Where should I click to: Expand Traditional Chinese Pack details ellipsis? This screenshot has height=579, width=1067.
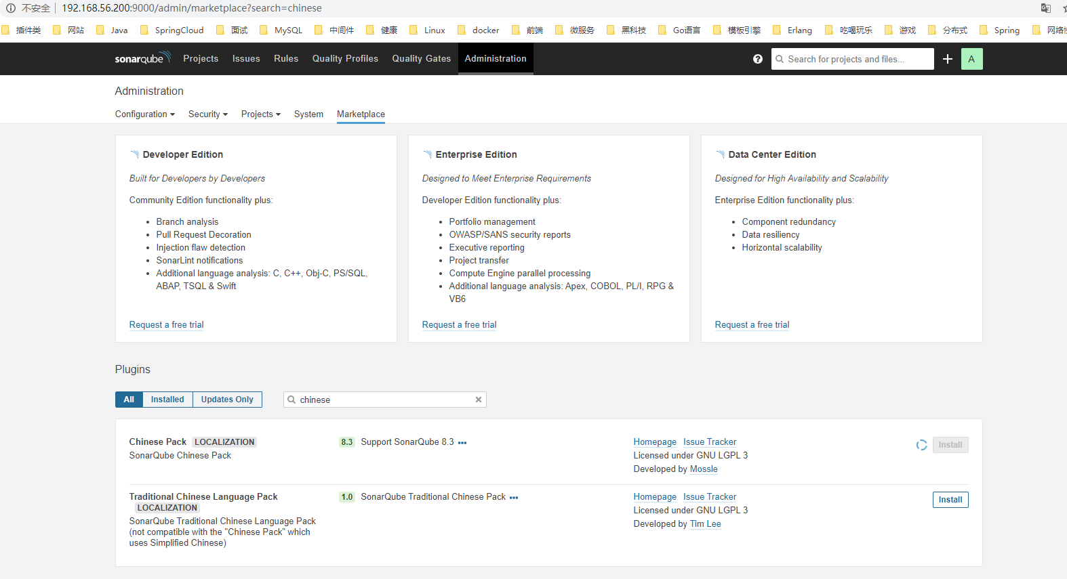pos(514,498)
